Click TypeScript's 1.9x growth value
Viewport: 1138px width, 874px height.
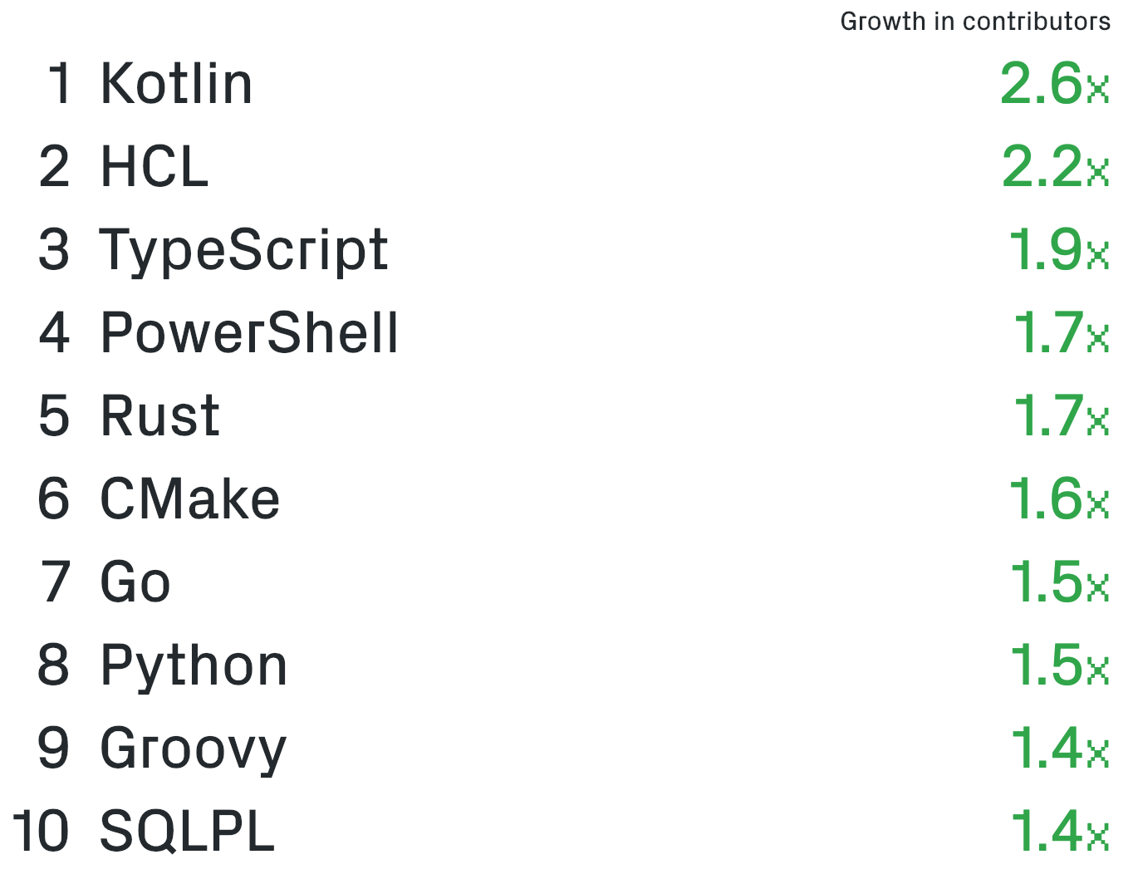[x=1058, y=250]
